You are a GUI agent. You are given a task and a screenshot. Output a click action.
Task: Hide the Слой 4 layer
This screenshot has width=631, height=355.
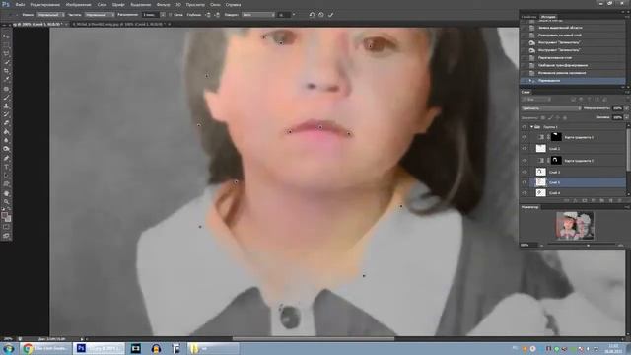(524, 193)
